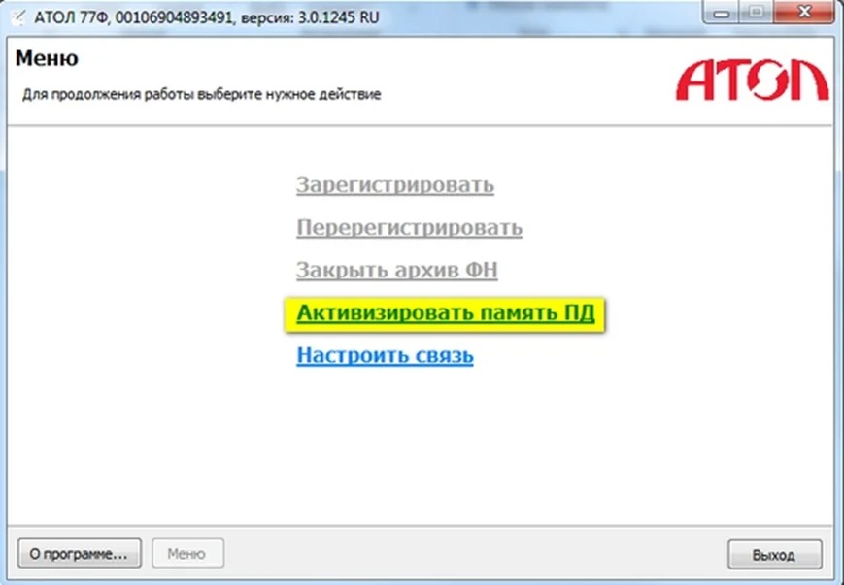
Task: Click the greyed-out Меню button
Action: pyautogui.click(x=187, y=553)
